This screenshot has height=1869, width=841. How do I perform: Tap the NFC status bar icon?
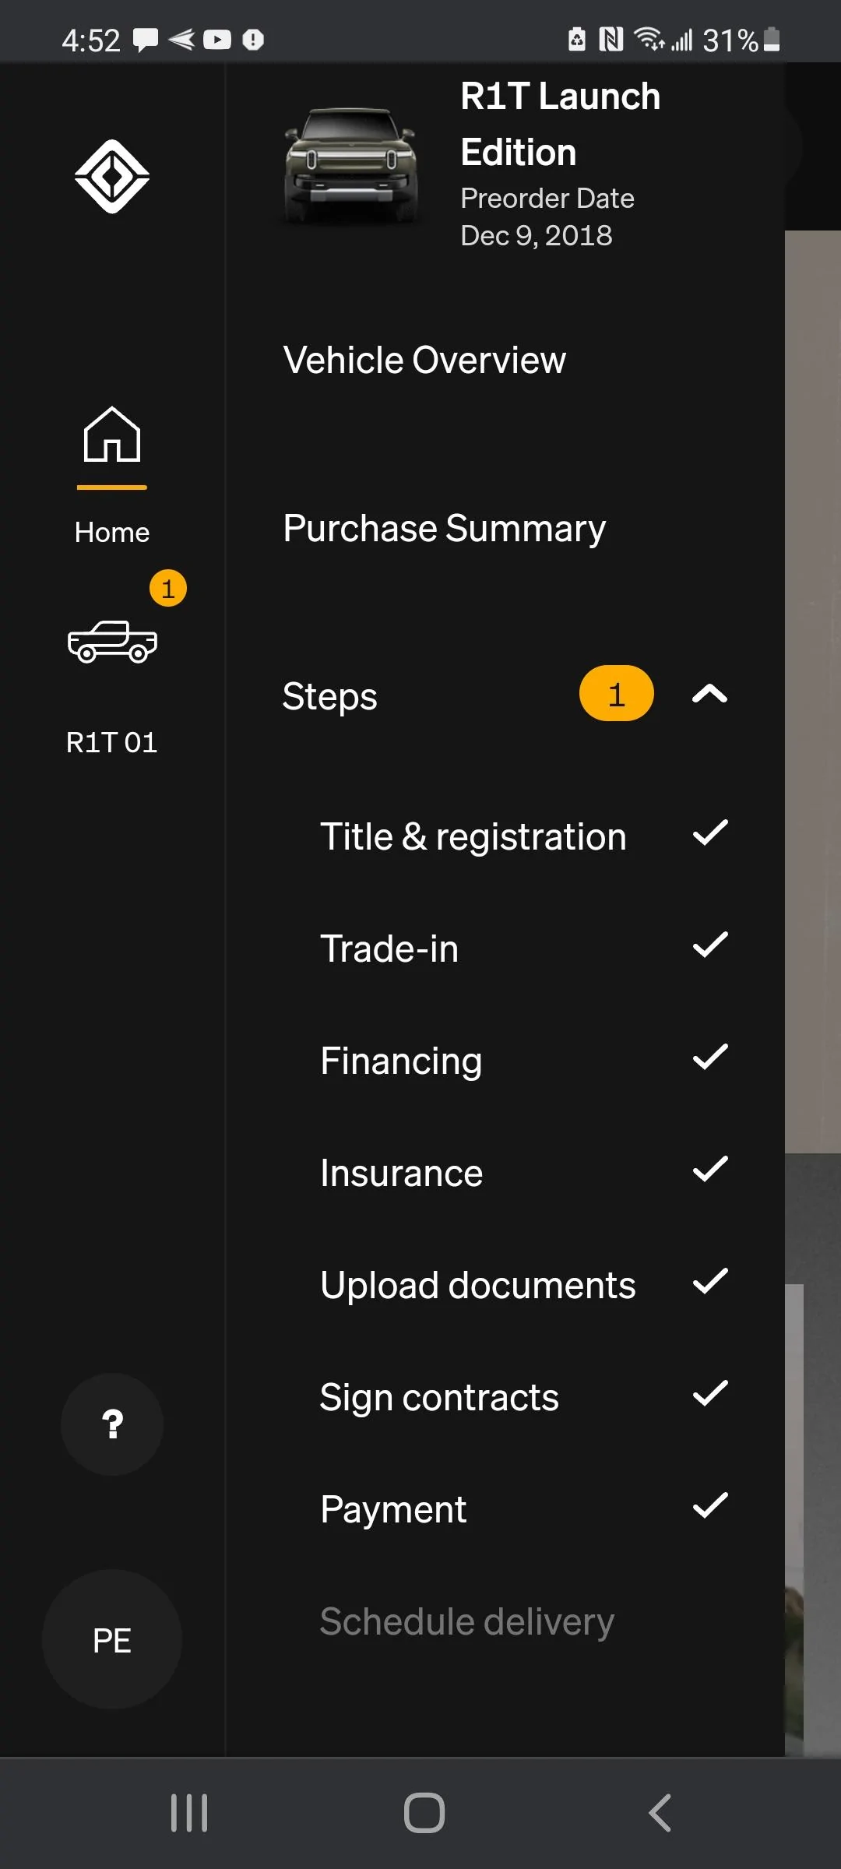(611, 39)
